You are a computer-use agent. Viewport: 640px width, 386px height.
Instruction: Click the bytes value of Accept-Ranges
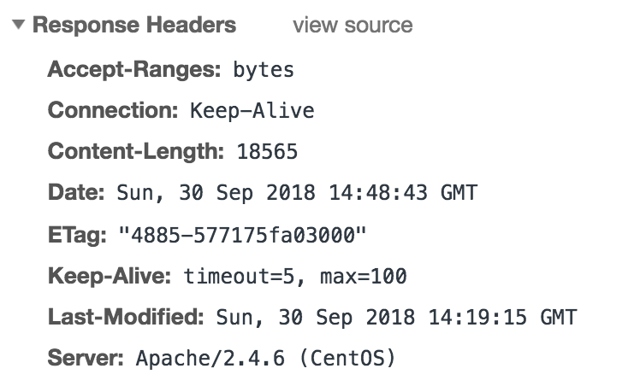click(263, 70)
